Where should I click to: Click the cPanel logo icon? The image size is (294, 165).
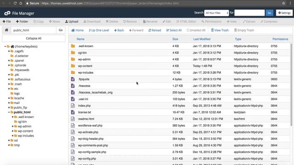tap(7, 13)
